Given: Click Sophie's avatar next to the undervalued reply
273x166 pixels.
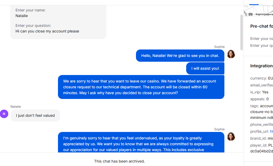Looking at the screenshot, I should coord(231,136).
